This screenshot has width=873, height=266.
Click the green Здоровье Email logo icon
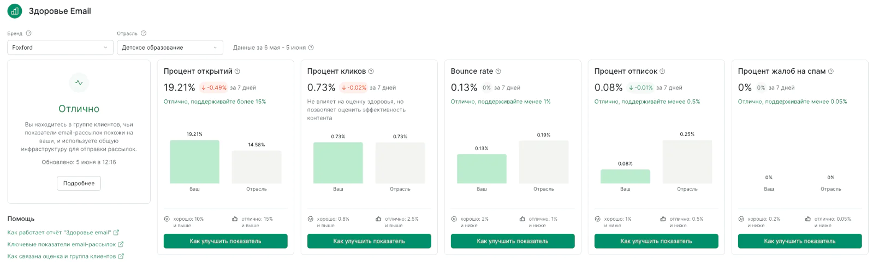[x=15, y=11]
